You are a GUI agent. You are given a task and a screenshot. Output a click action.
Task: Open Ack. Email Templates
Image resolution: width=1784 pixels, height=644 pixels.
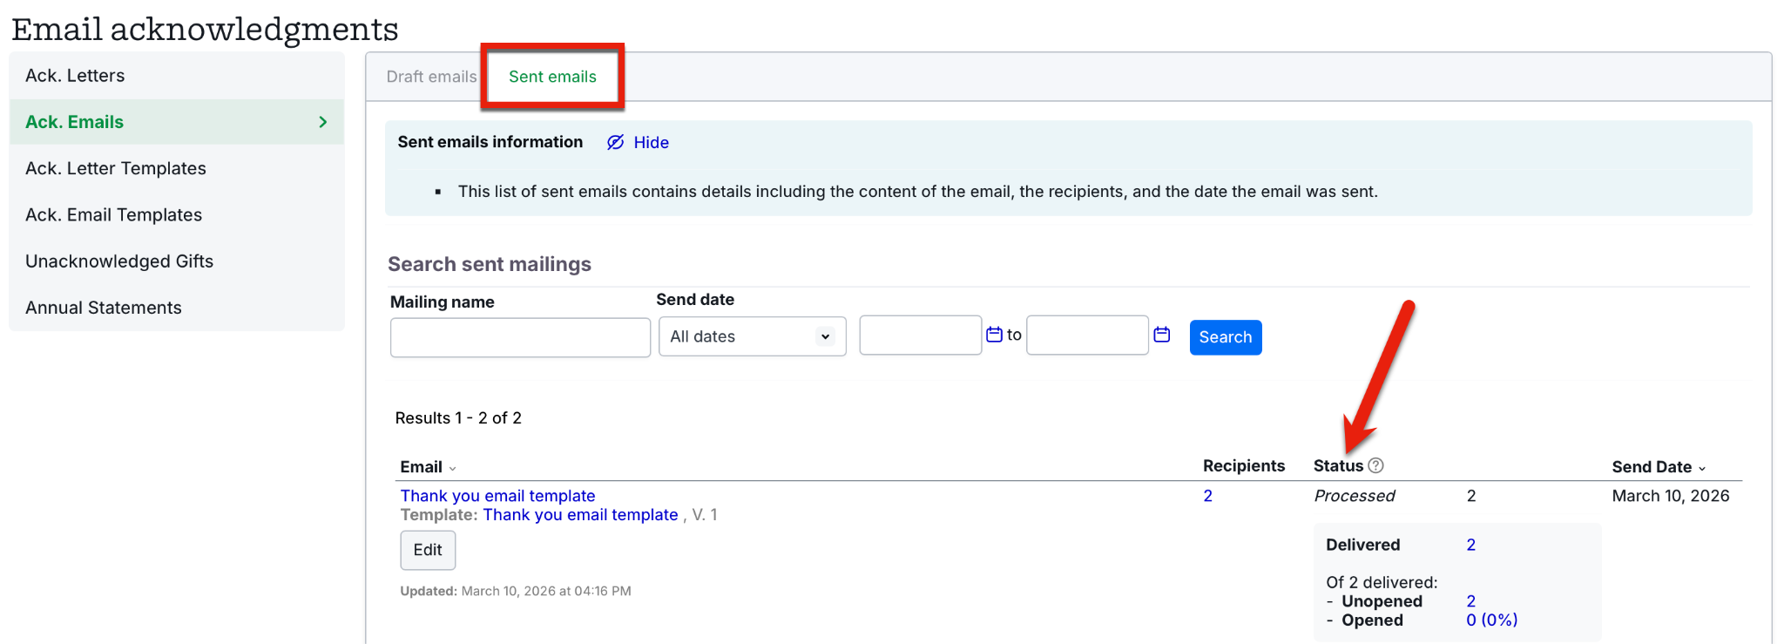click(176, 214)
